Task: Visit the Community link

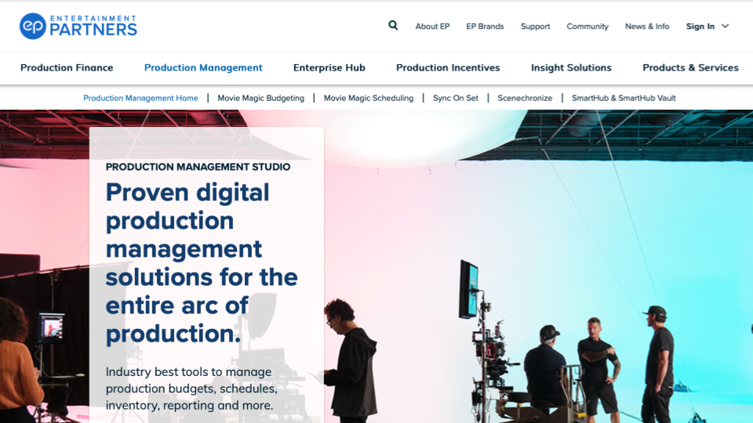Action: tap(587, 27)
